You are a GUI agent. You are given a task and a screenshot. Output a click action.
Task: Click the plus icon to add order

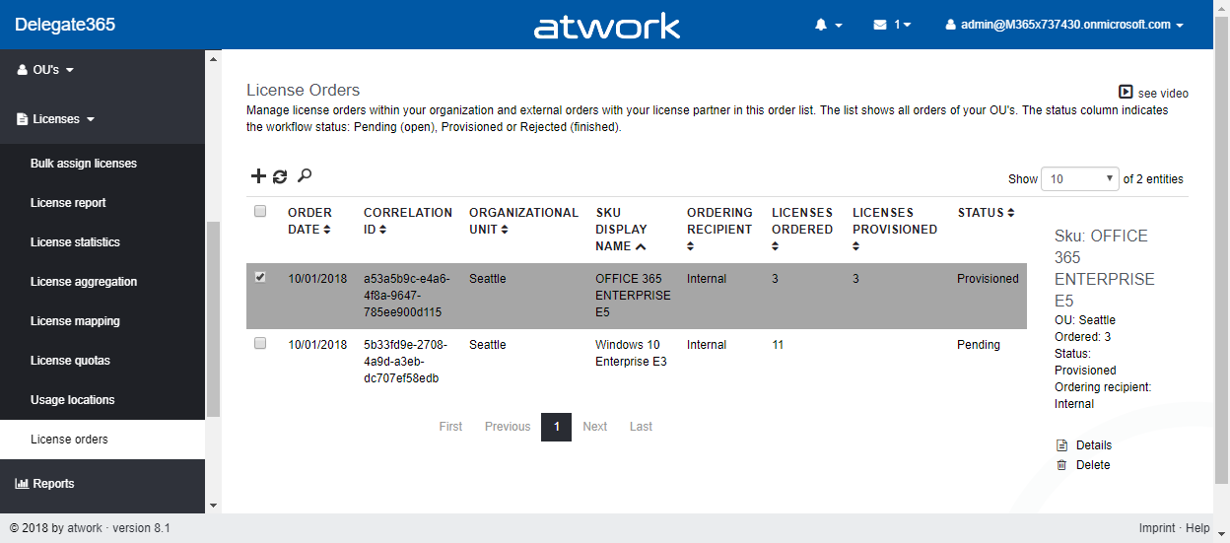tap(258, 176)
